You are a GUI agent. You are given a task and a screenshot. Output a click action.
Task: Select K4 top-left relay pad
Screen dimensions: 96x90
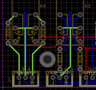(x=15, y=15)
